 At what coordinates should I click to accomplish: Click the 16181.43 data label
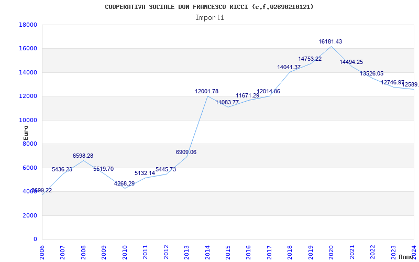click(330, 42)
